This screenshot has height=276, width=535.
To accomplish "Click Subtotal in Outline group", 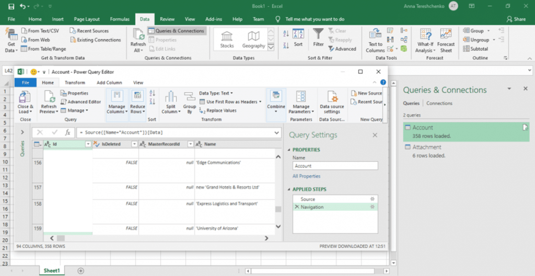I will (x=475, y=49).
